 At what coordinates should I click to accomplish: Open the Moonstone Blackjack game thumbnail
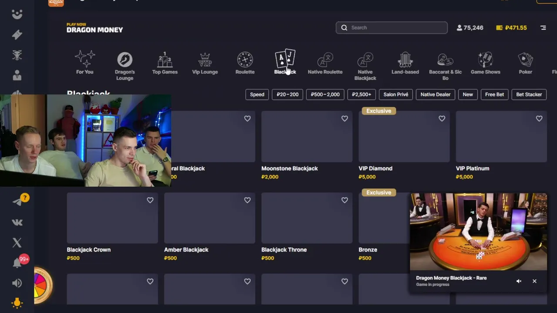point(307,137)
